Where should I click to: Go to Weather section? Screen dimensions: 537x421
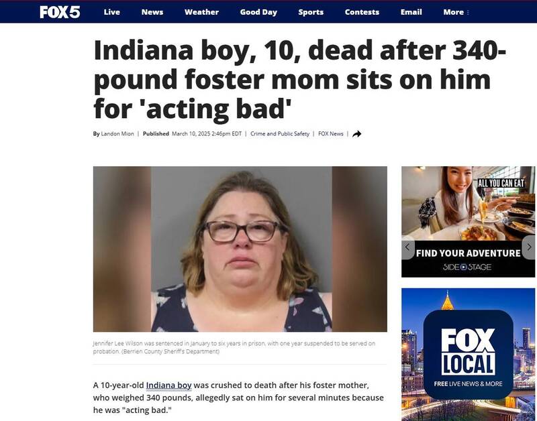(x=201, y=12)
